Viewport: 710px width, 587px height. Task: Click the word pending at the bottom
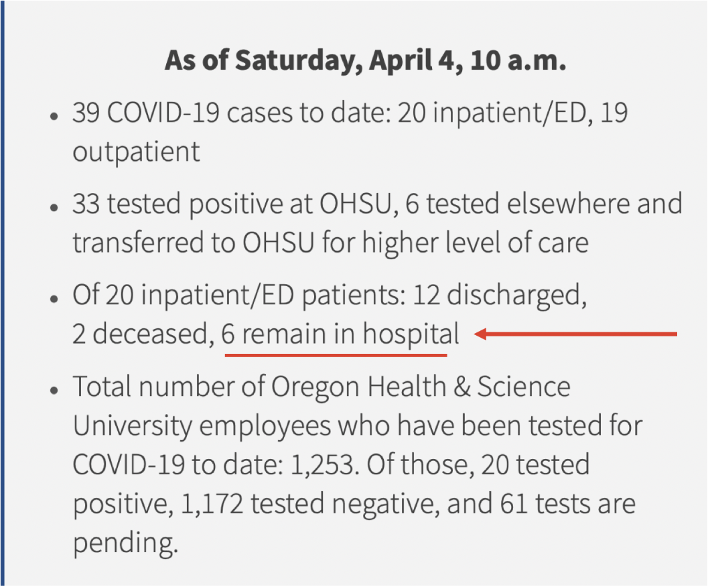click(125, 543)
